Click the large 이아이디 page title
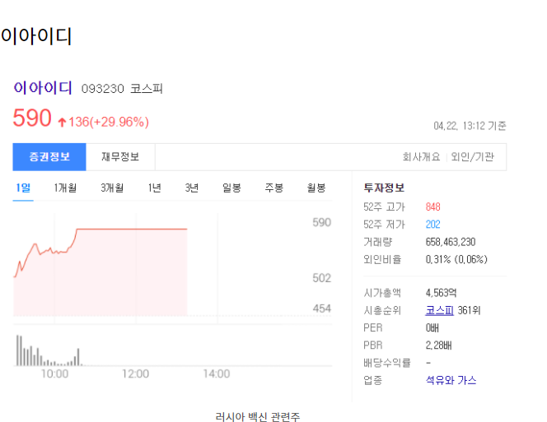Viewport: 547px width, 422px height. coord(36,36)
